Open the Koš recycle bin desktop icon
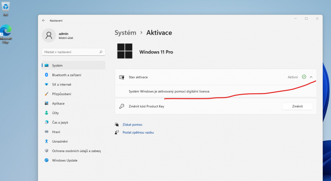This screenshot has height=181, width=331. point(6,9)
